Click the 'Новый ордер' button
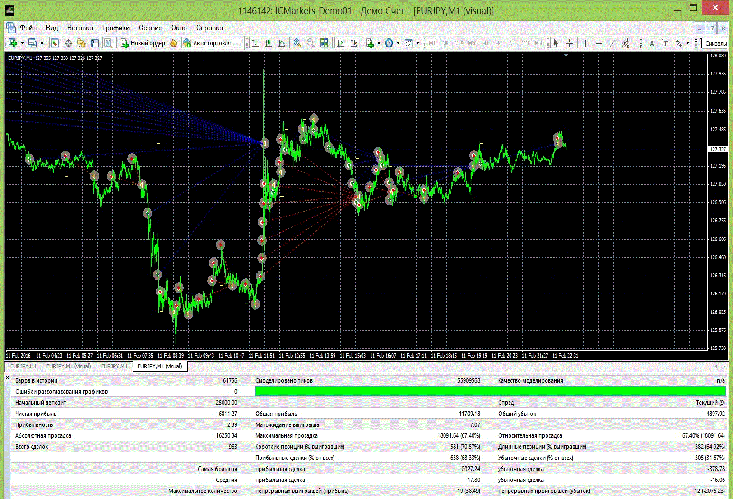The image size is (733, 499). [x=143, y=43]
